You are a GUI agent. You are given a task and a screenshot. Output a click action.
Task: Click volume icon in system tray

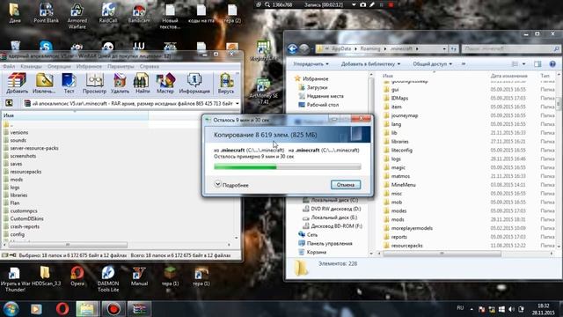(511, 309)
